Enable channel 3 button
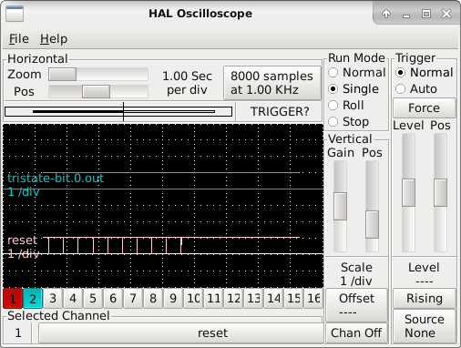The image size is (461, 348). point(53,299)
